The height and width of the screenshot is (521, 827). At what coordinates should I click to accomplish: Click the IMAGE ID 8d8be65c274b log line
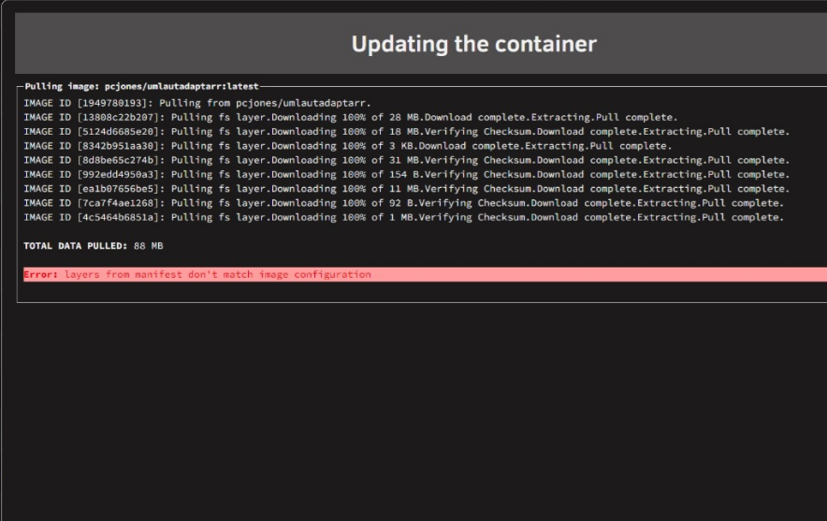(406, 160)
